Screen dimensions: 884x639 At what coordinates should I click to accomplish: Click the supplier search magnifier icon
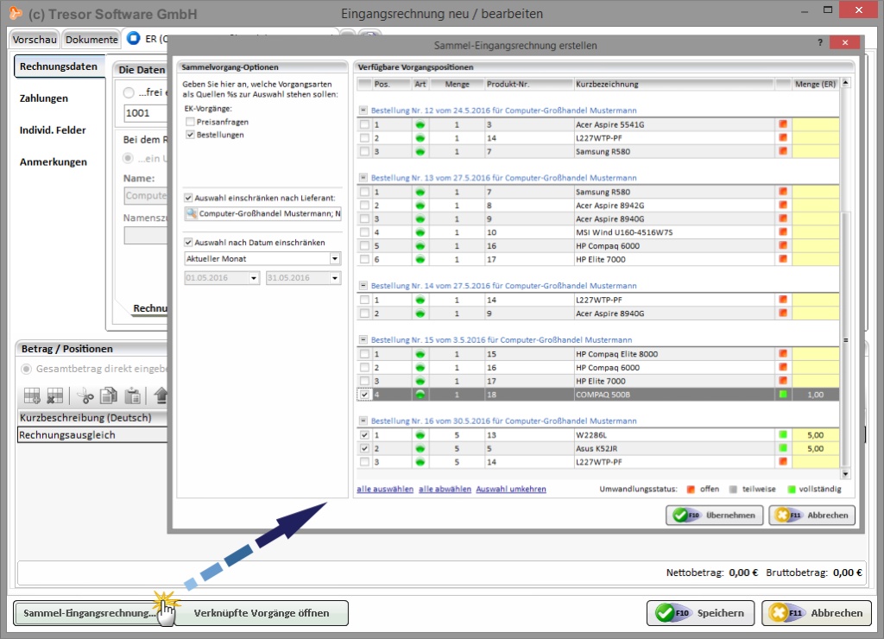coord(192,213)
